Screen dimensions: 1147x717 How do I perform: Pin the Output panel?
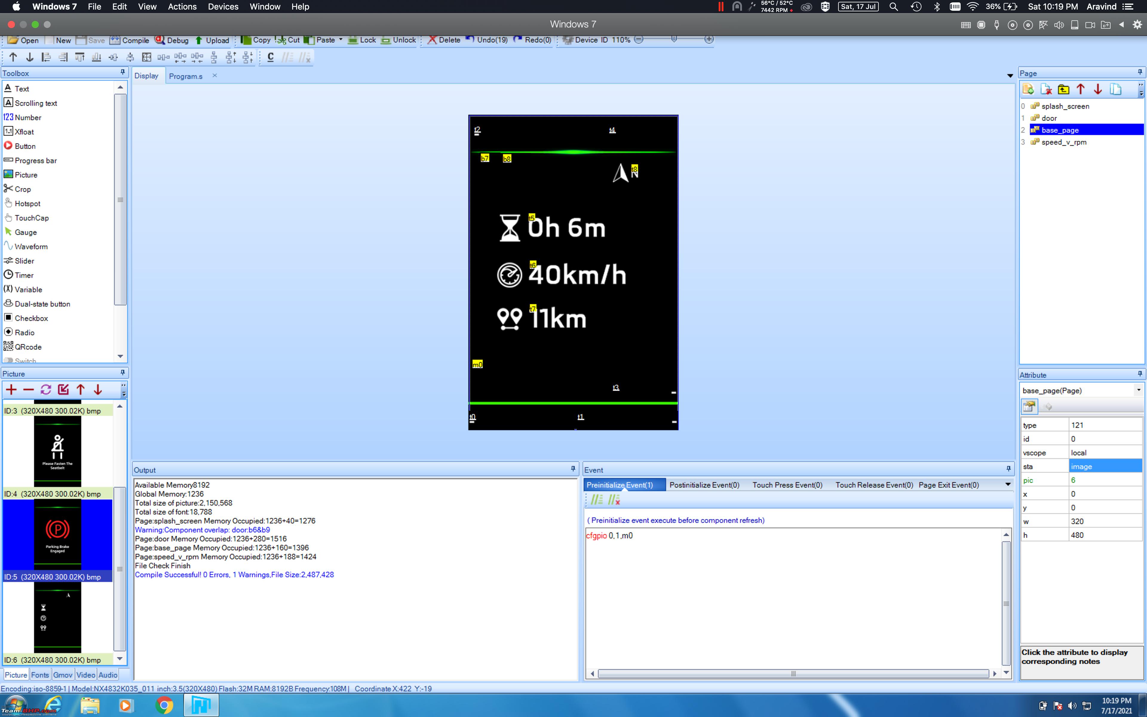573,469
